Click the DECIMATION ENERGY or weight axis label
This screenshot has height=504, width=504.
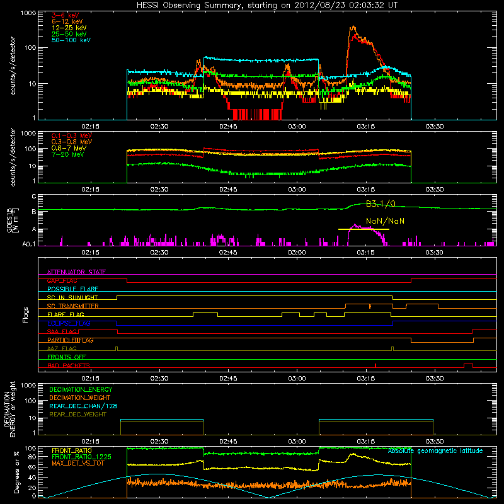point(9,409)
